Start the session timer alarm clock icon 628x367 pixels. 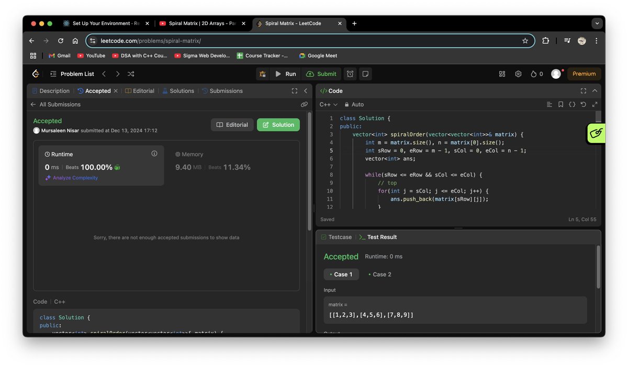[350, 74]
